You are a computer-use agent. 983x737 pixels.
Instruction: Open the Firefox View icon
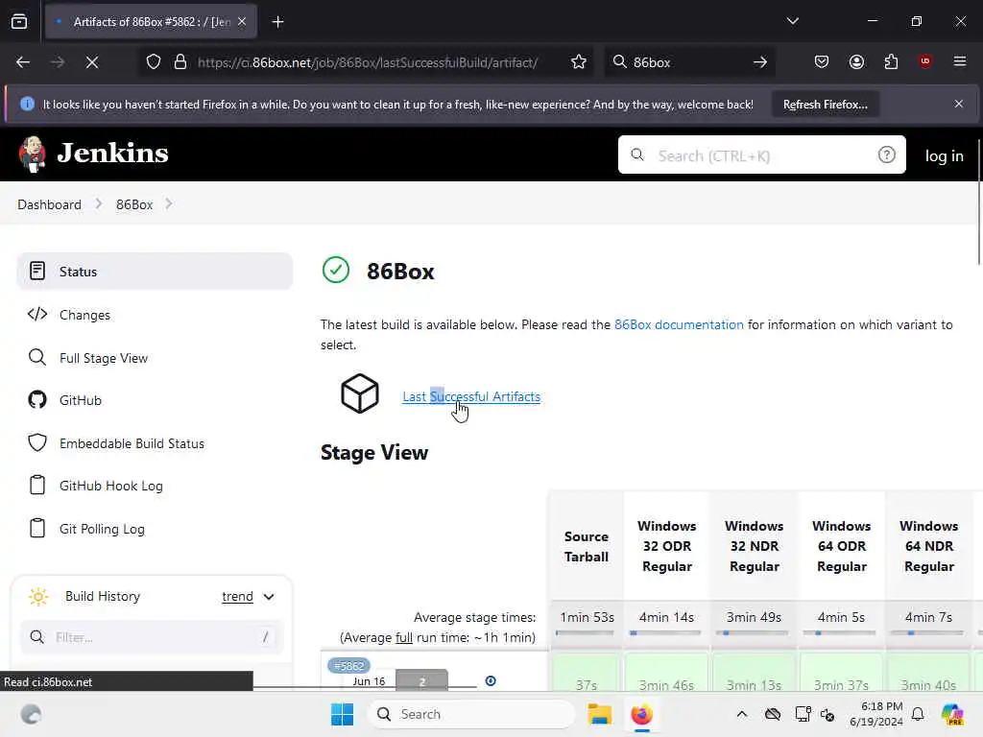[19, 22]
